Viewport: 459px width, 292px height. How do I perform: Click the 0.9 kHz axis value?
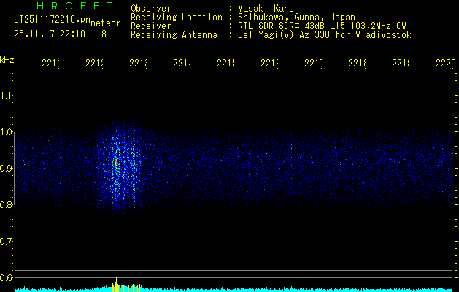click(6, 168)
